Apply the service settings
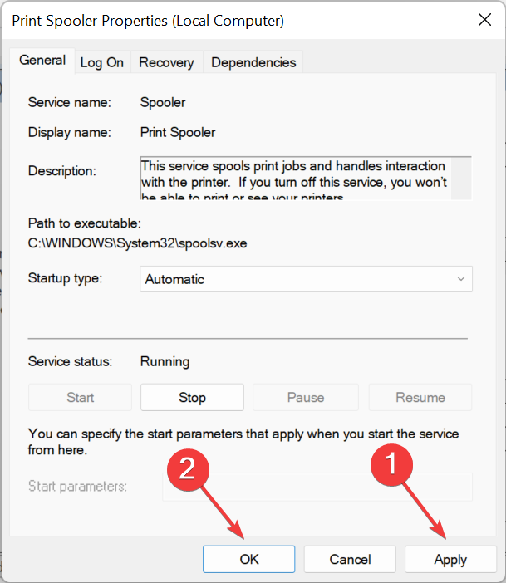Screen dimensions: 506x583 (450, 559)
